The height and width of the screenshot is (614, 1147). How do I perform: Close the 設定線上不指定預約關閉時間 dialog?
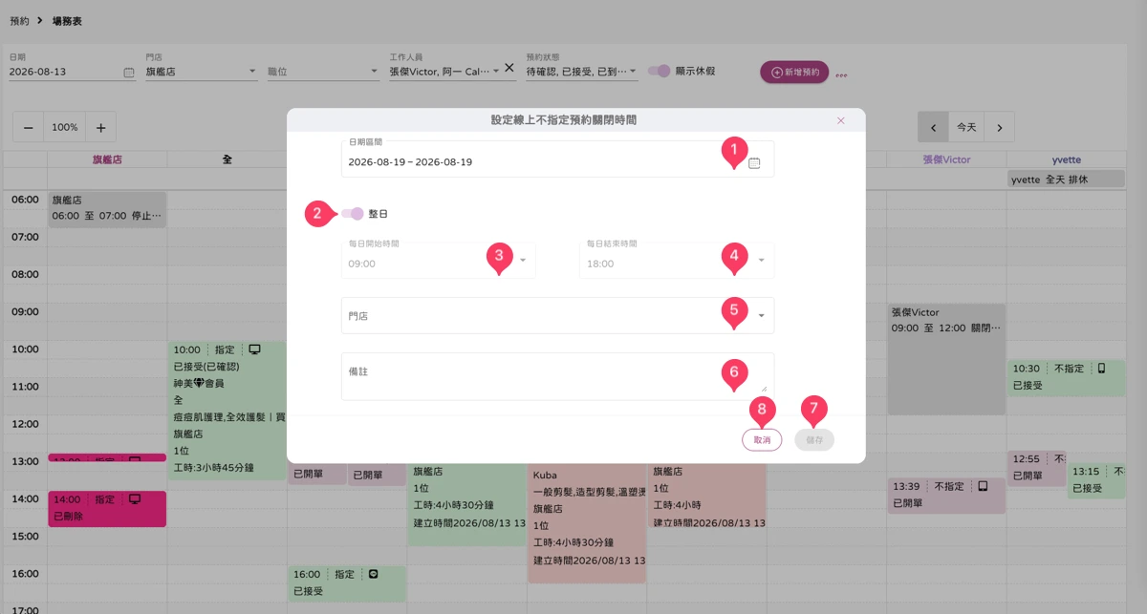pyautogui.click(x=841, y=120)
